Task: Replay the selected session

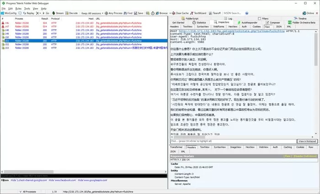Action: [x=28, y=13]
